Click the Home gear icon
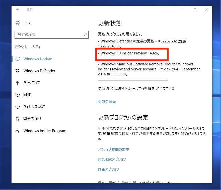 pyautogui.click(x=18, y=23)
